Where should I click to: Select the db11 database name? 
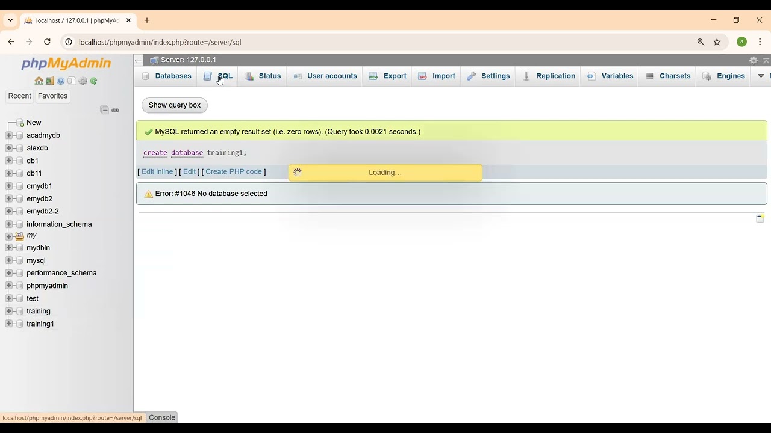[34, 173]
